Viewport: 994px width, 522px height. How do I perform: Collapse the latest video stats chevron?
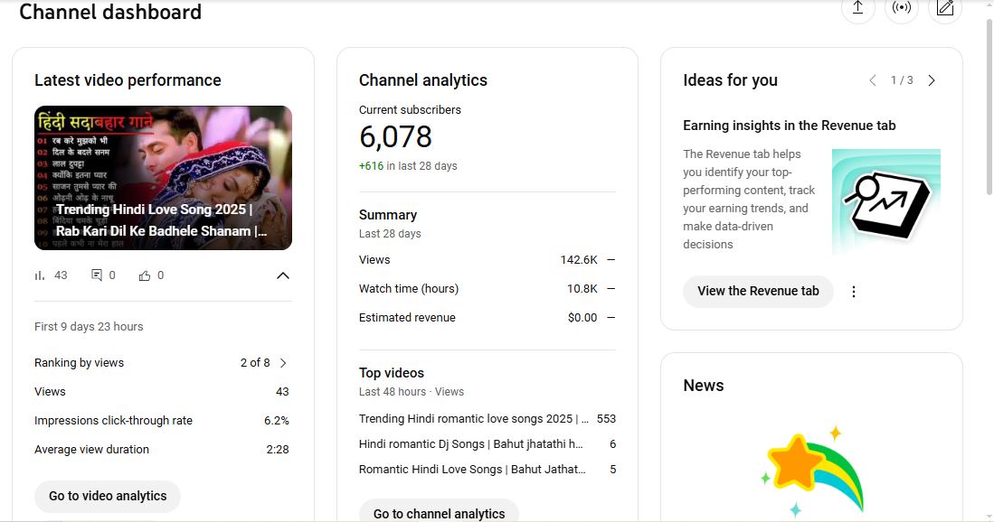point(283,275)
